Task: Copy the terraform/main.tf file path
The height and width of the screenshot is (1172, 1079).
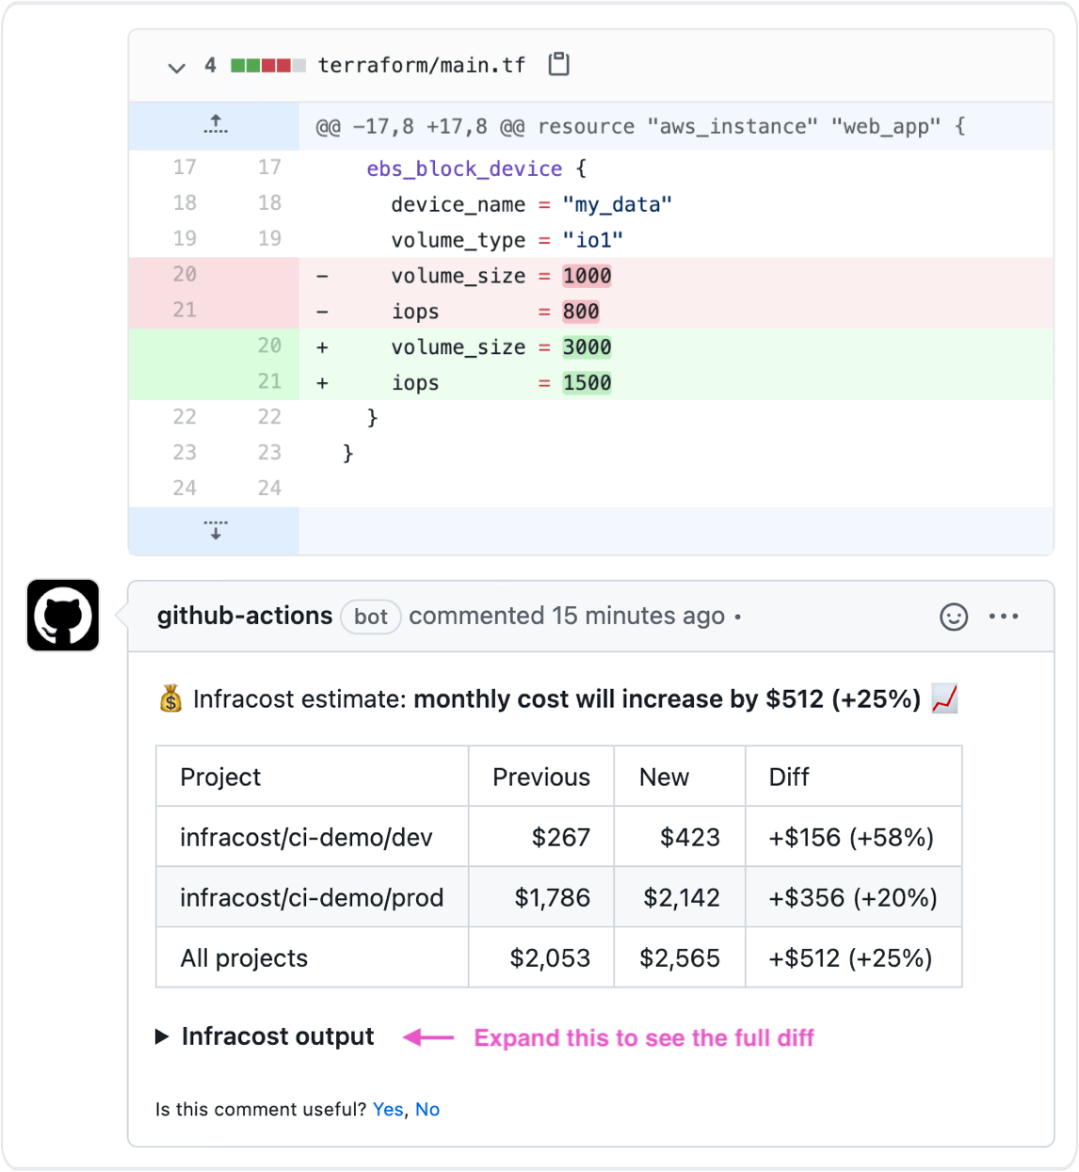Action: click(559, 64)
